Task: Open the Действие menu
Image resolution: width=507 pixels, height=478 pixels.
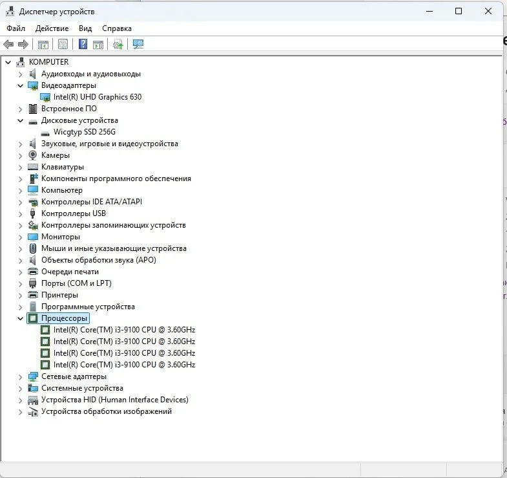Action: tap(52, 28)
